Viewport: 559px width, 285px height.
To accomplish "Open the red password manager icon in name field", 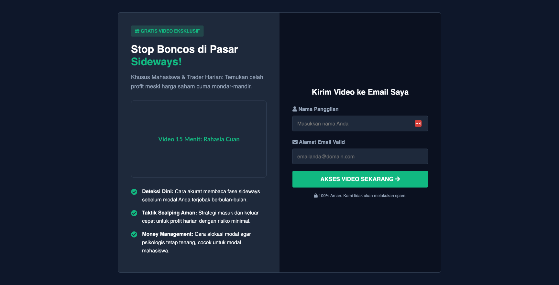I will 418,124.
